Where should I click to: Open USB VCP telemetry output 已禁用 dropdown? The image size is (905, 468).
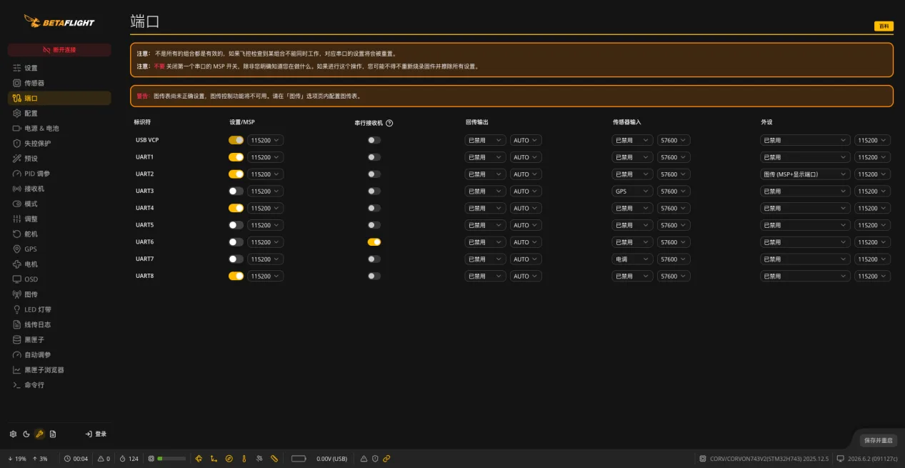pos(485,140)
